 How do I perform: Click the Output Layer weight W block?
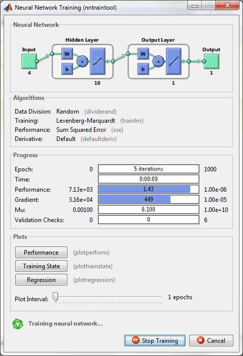click(x=143, y=54)
